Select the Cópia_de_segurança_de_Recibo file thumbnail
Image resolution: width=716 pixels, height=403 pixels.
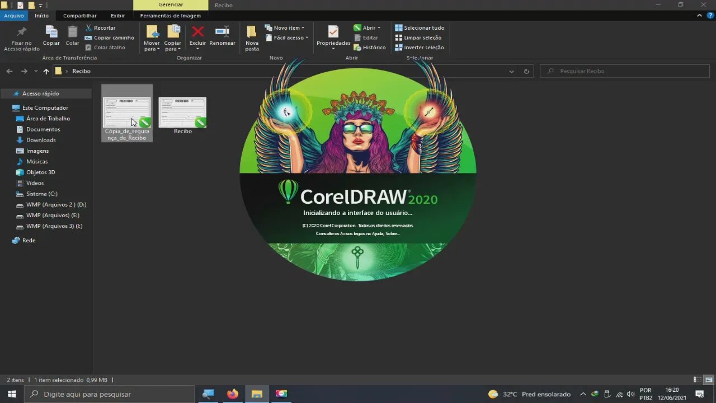pyautogui.click(x=127, y=113)
